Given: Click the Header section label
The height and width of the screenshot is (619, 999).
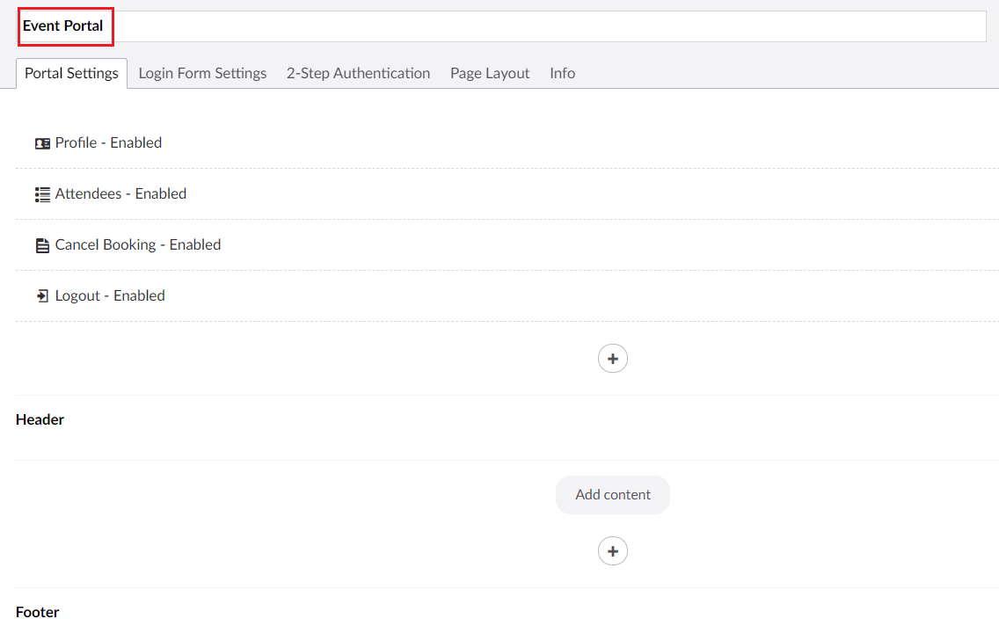Looking at the screenshot, I should coord(40,419).
